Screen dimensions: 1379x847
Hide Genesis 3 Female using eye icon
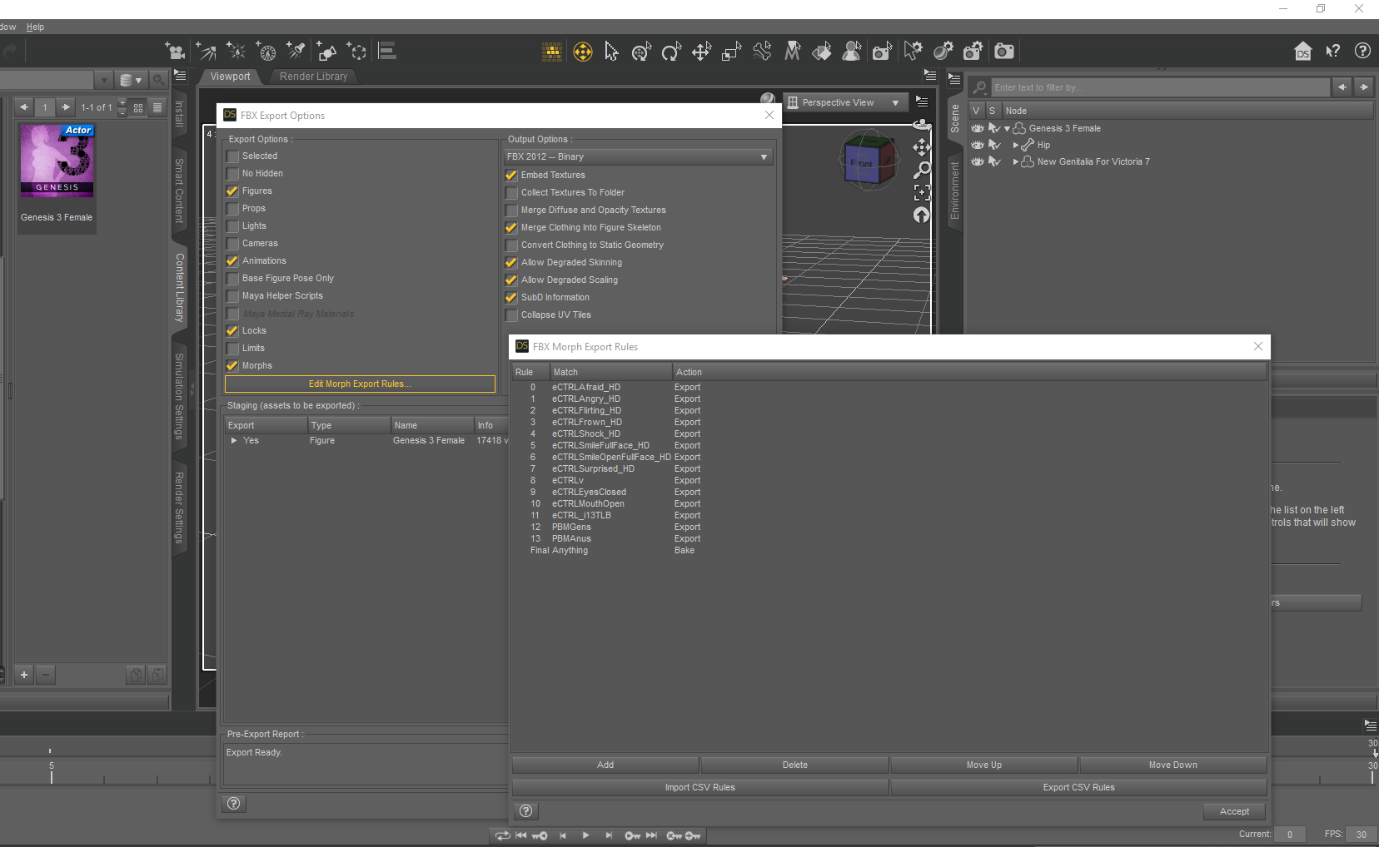pyautogui.click(x=977, y=128)
